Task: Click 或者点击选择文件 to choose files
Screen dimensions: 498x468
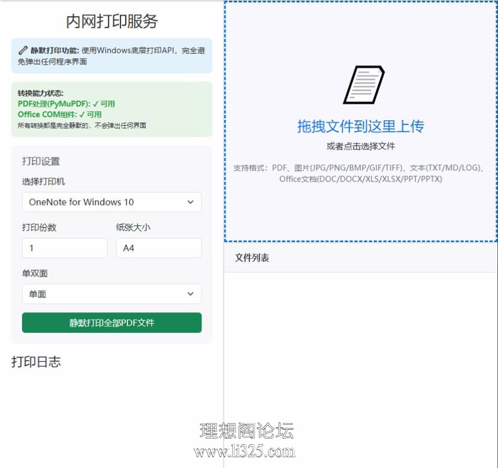Action: [x=361, y=146]
